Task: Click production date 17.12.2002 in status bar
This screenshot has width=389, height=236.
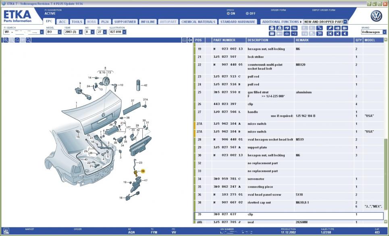Action: point(288,232)
